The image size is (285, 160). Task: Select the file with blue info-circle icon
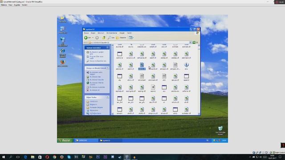click(186, 66)
